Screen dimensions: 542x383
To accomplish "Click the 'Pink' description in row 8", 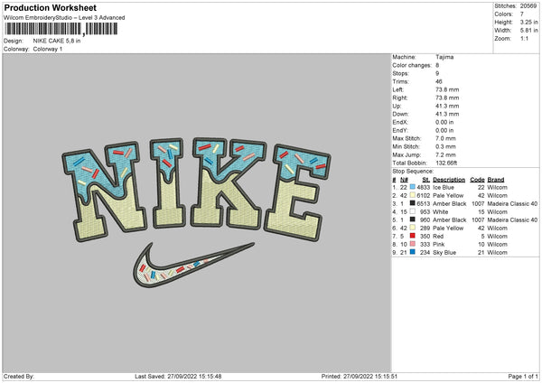I will coord(439,245).
